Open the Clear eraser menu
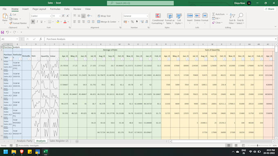This screenshot has height=156, width=278. pyautogui.click(x=217, y=23)
